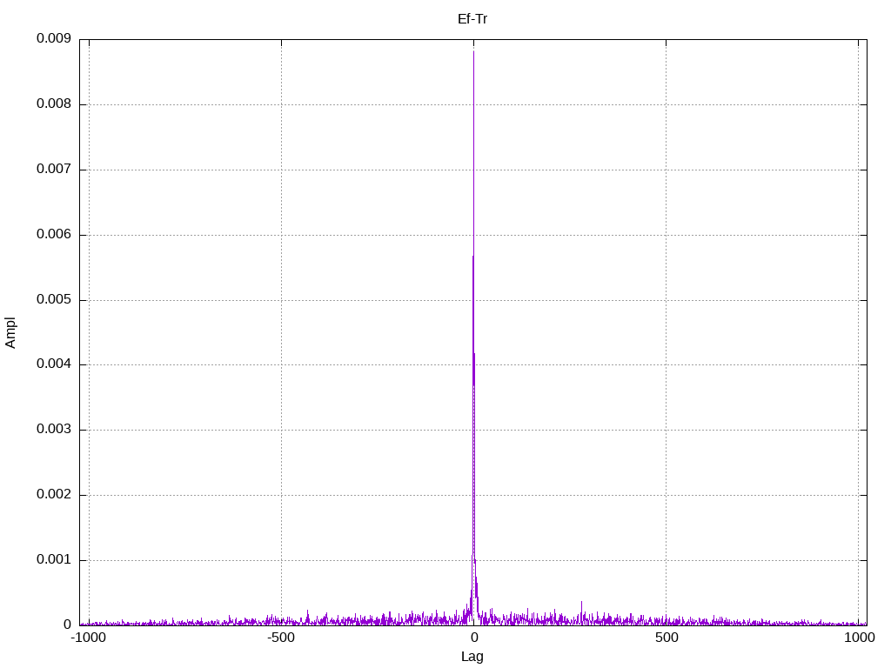Click y-axis tick label 0.008
The image size is (891, 668).
click(54, 104)
